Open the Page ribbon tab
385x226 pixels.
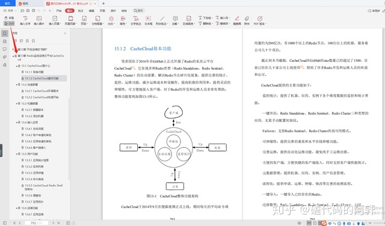pos(102,11)
